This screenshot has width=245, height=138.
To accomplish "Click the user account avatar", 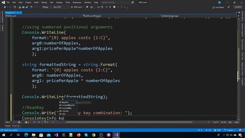I will 219,3.
